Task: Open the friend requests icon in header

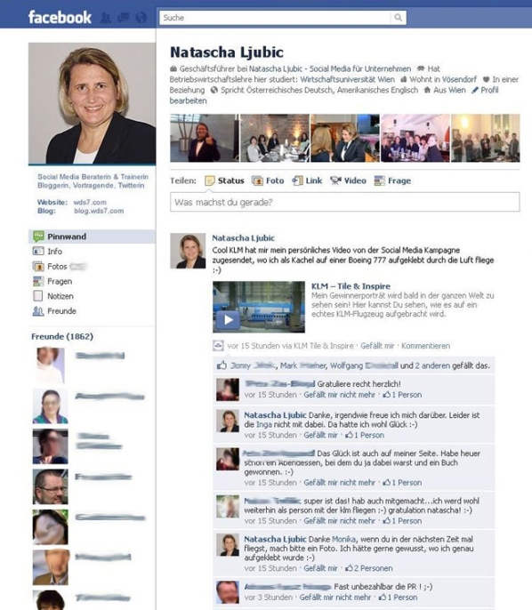Action: pos(106,18)
